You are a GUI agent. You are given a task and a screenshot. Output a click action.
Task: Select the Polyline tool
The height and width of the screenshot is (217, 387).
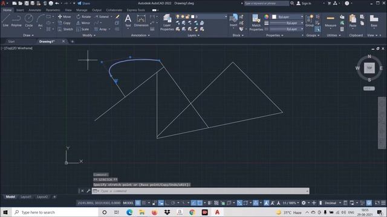click(16, 20)
